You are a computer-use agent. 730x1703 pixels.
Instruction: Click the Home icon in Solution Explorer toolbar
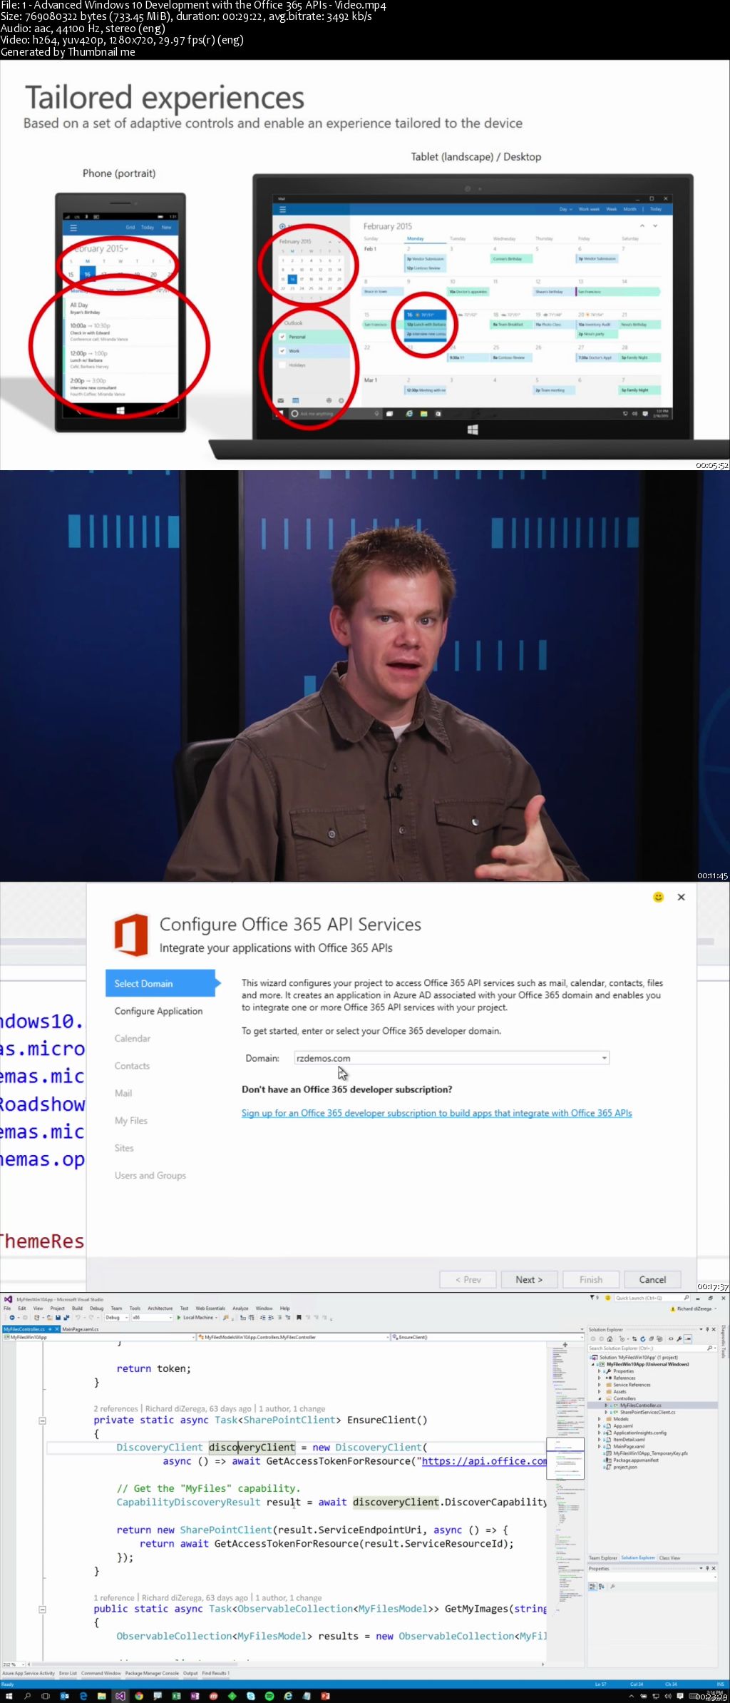(610, 1339)
